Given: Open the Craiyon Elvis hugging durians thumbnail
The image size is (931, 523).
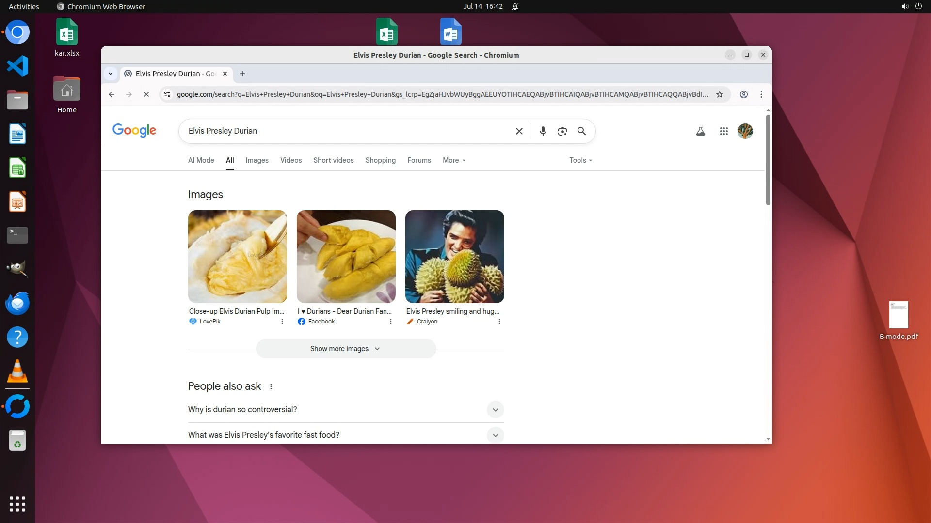Looking at the screenshot, I should coord(454,257).
